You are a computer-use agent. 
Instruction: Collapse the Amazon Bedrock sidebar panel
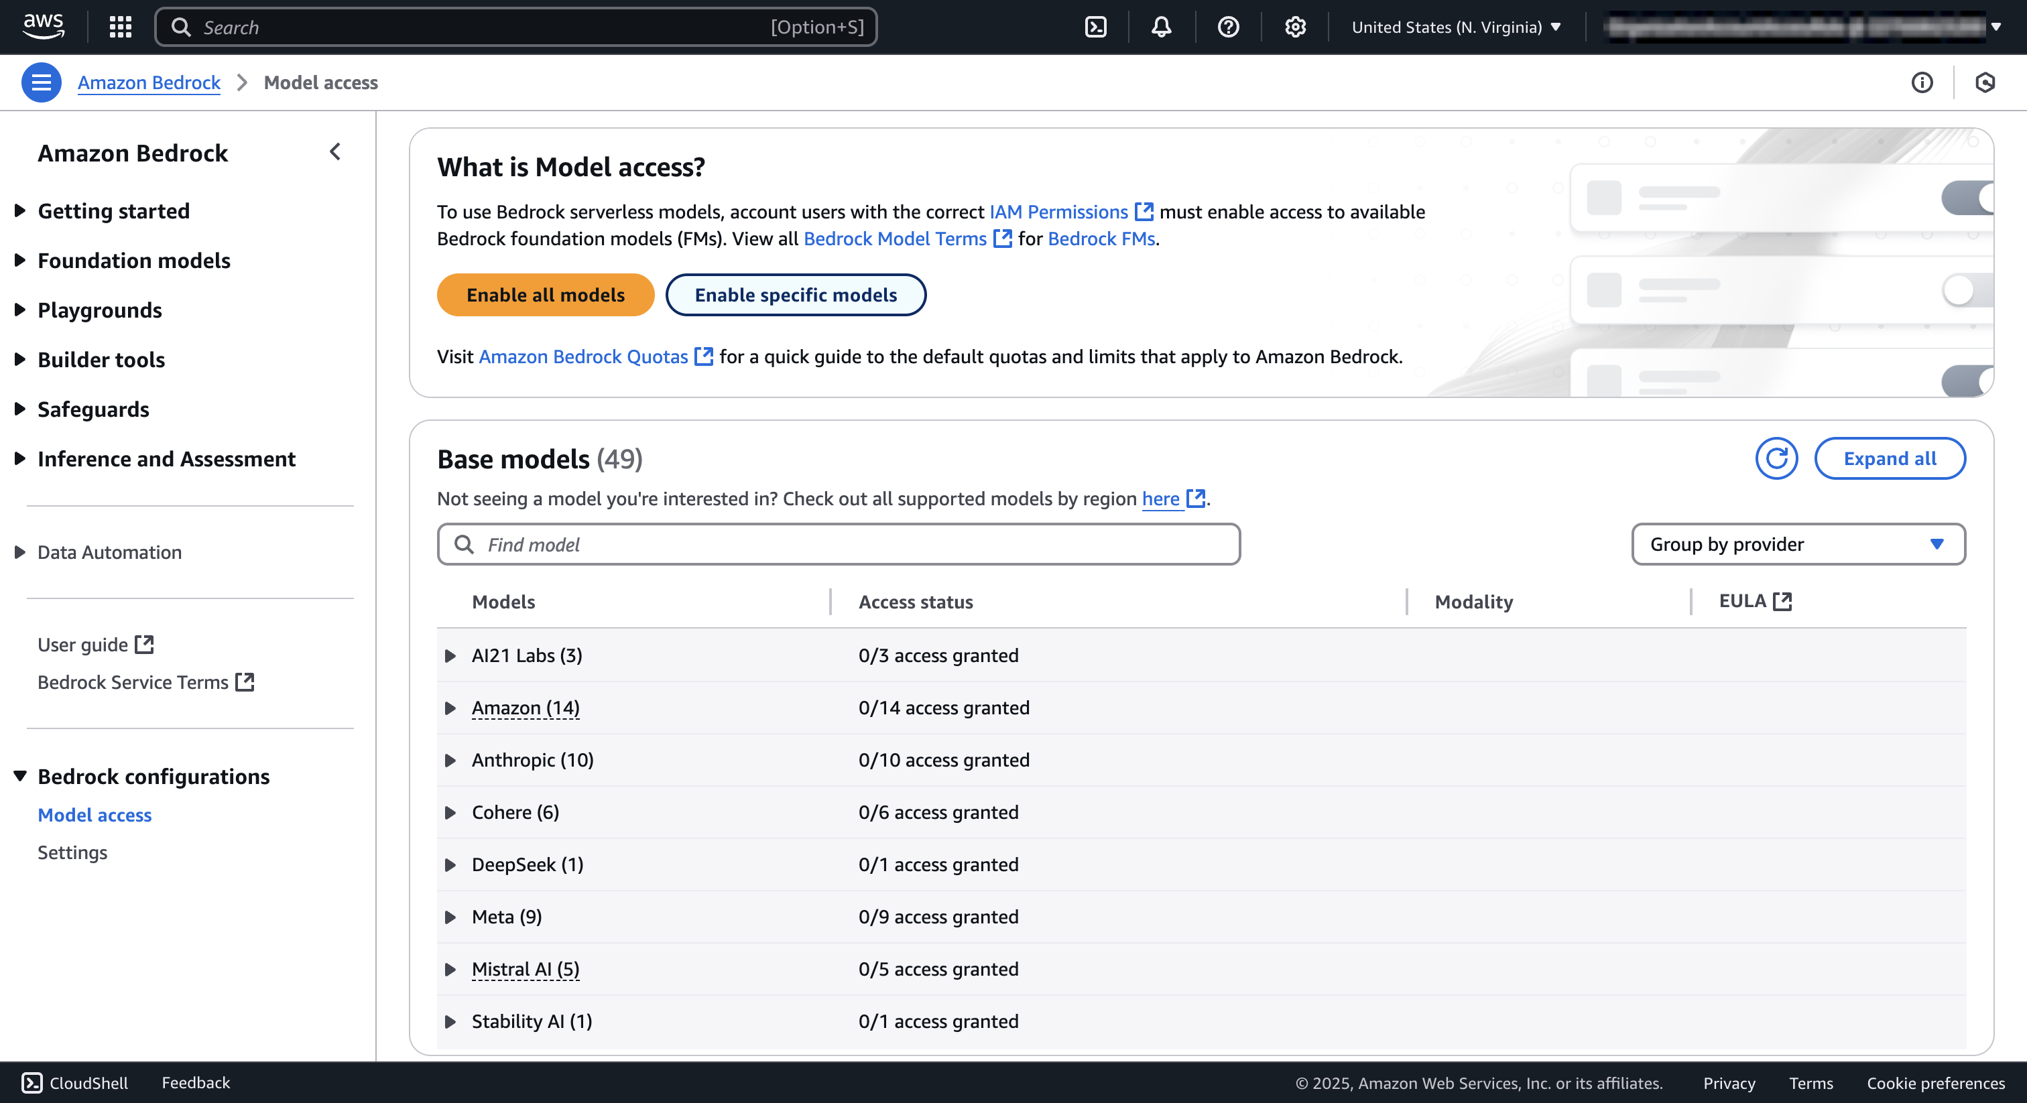335,151
